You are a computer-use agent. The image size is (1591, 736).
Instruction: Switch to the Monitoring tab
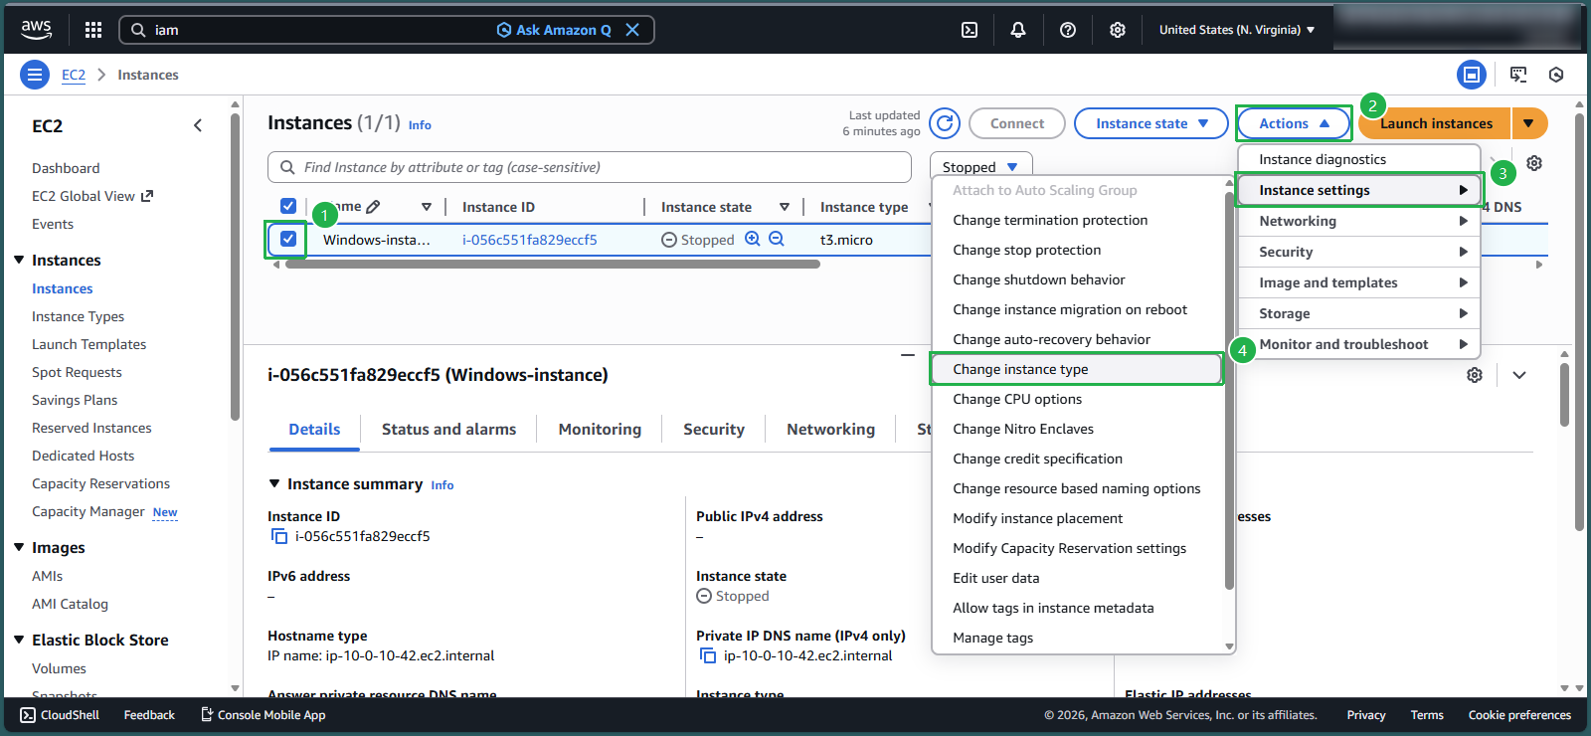600,429
